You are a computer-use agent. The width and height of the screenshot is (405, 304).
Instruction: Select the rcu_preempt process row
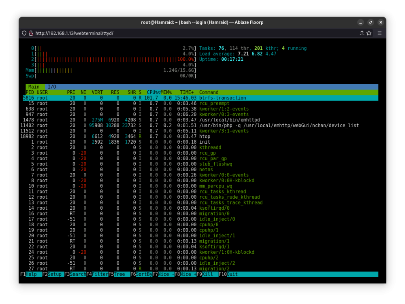[200, 104]
